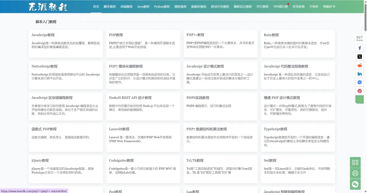367x193 pixels.
Task: Click the scrollbar down arrow
Action: pos(365,192)
